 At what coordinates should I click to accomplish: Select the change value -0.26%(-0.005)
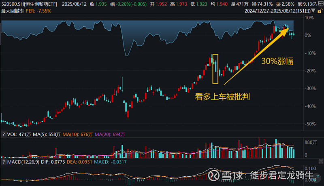(x=128, y=4)
